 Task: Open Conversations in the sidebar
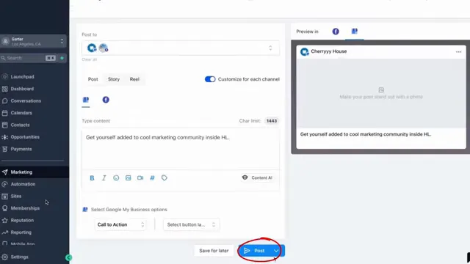[x=26, y=101]
